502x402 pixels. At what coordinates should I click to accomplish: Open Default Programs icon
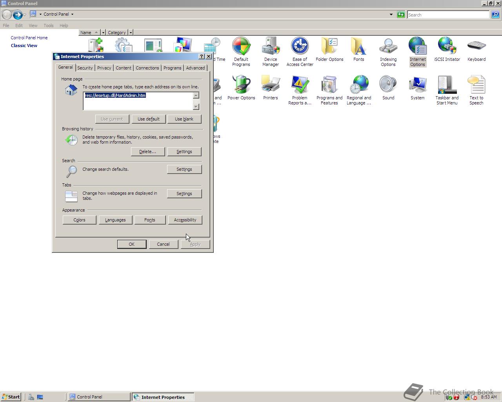click(x=241, y=51)
